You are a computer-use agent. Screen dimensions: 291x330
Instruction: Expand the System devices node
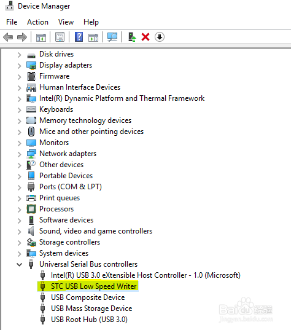20,254
